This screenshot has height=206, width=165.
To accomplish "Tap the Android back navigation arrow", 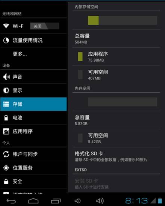I will pyautogui.click(x=11, y=201).
